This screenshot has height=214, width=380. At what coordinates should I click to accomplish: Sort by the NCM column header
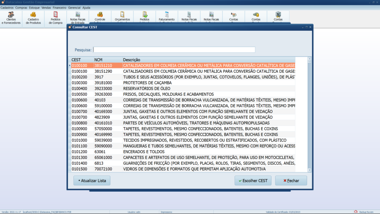[98, 60]
